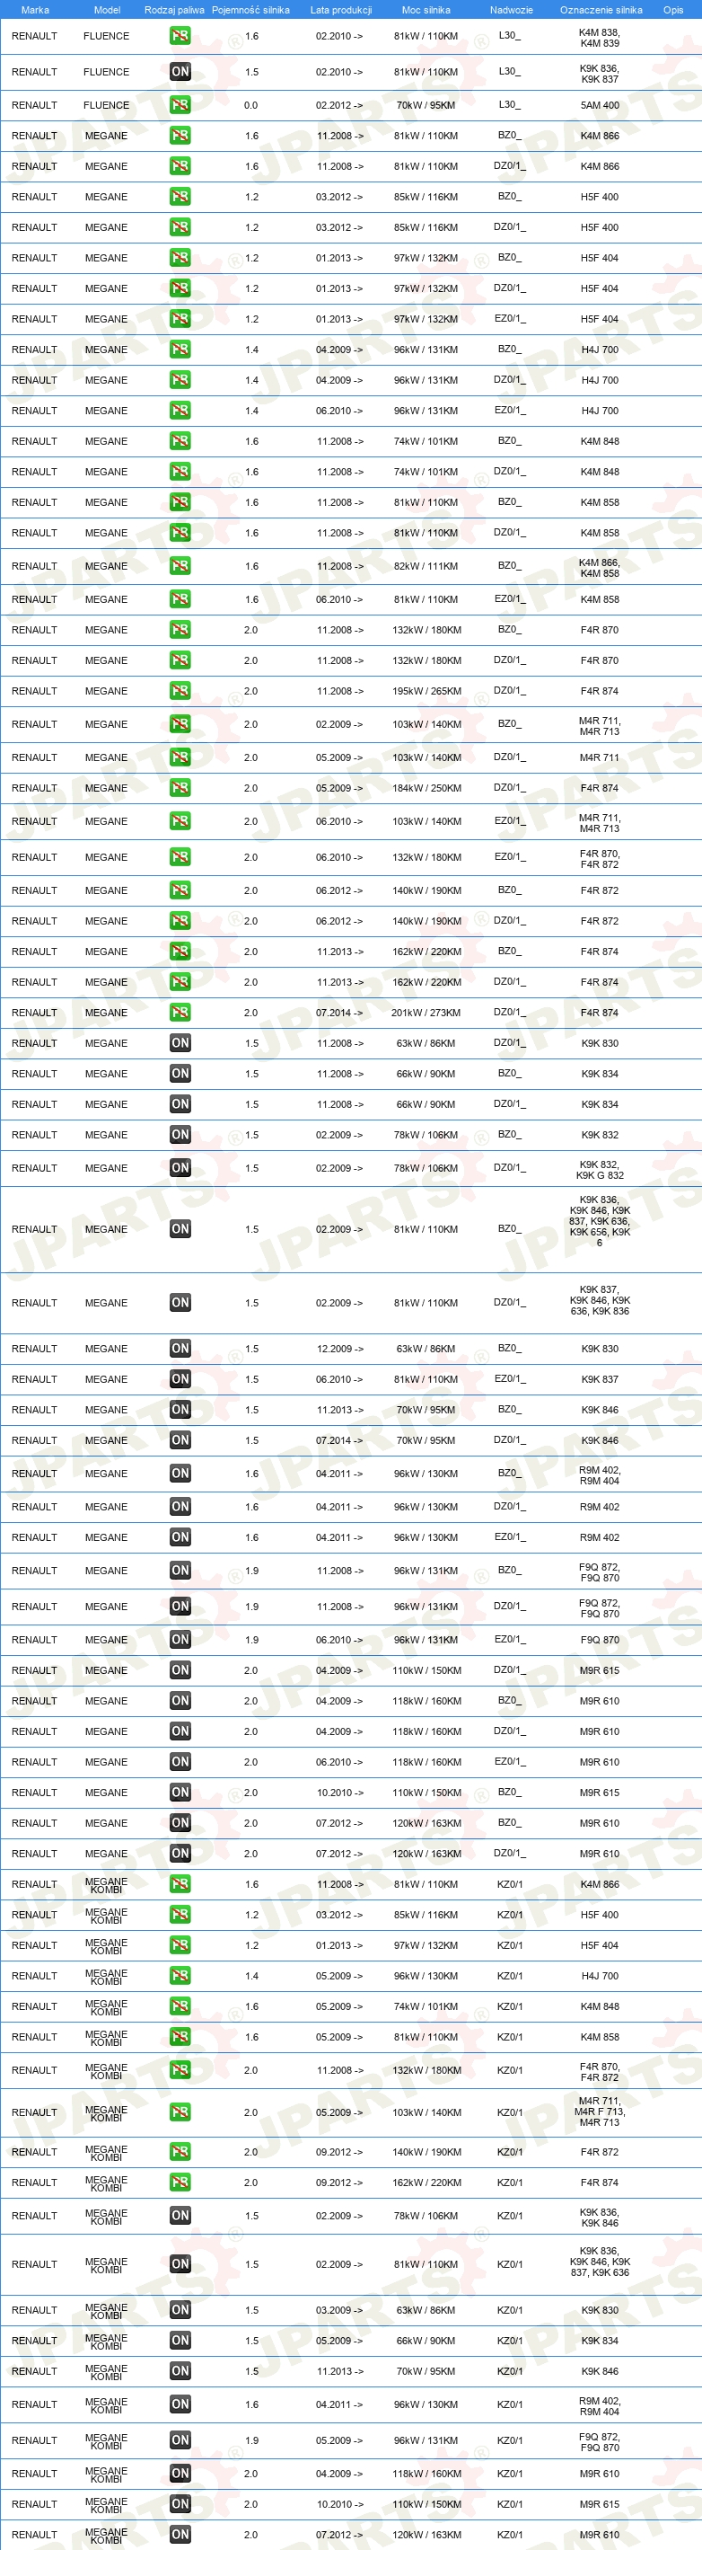Screen dimensions: 702x2550
Task: Select the power cell 82kW / 111KM
Action: pos(426,566)
